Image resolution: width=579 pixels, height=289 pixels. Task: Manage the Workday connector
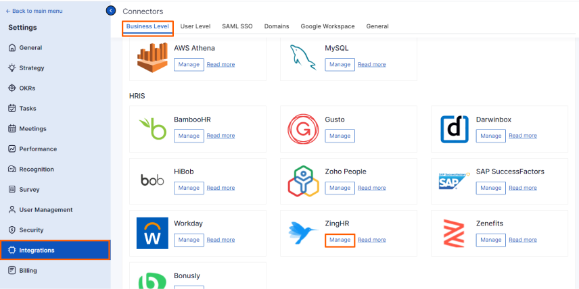189,240
